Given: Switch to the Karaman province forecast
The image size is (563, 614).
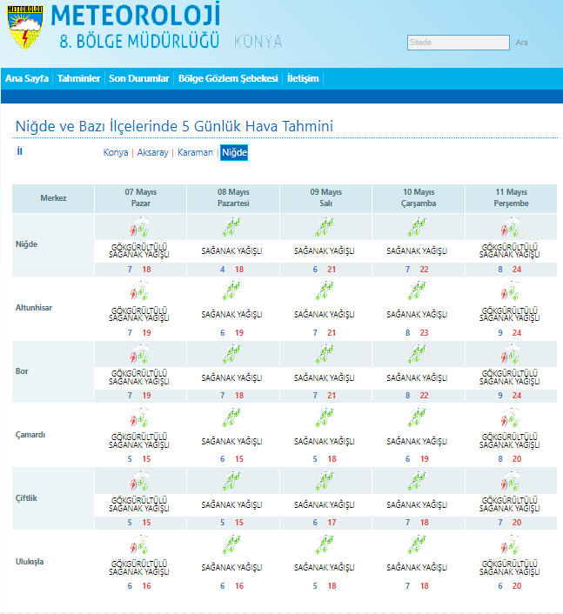Looking at the screenshot, I should (x=195, y=152).
